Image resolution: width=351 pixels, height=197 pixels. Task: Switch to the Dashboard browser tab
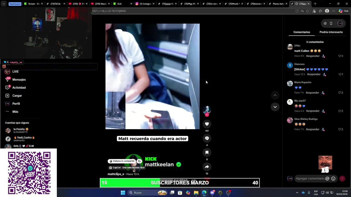15,4
